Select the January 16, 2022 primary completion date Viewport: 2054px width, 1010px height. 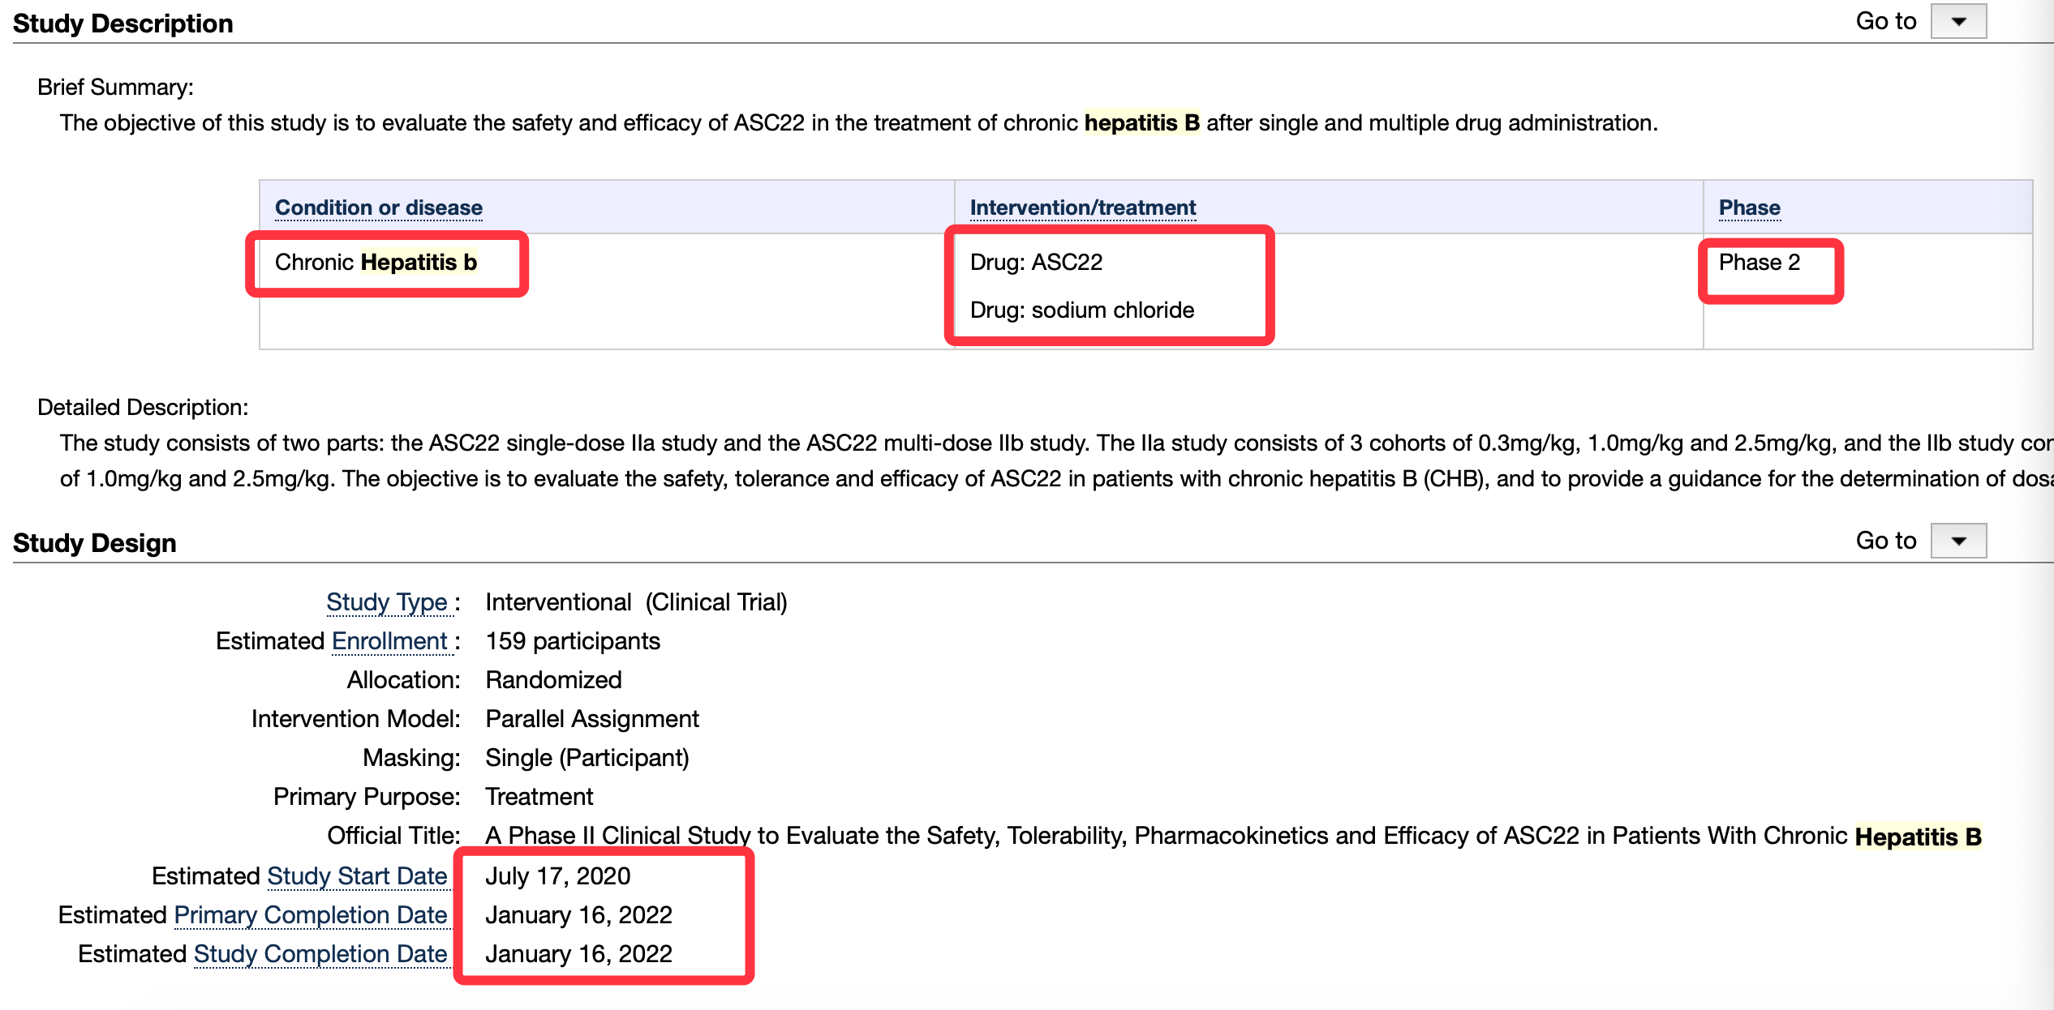pyautogui.click(x=578, y=915)
